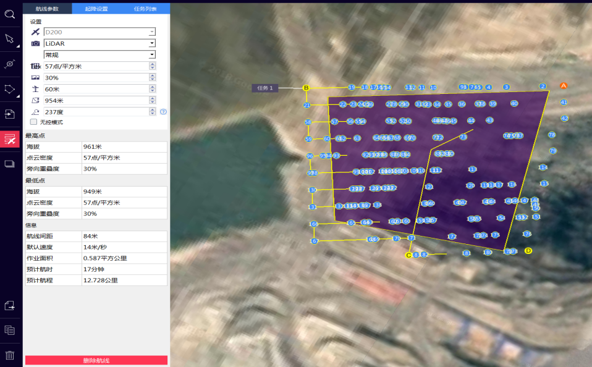Viewport: 592px width, 367px height.
Task: Select yellow corner marker B
Action: coord(306,88)
